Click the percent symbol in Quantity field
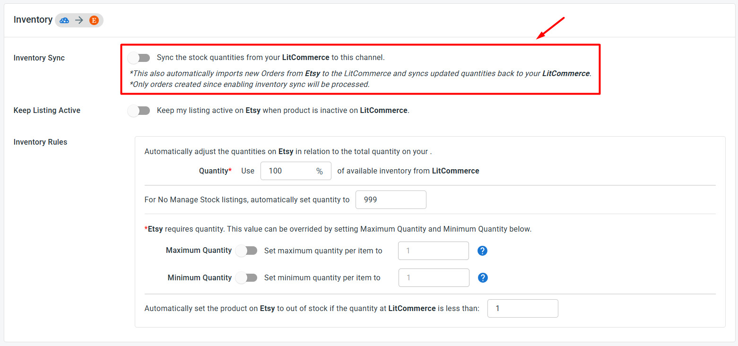This screenshot has width=738, height=346. tap(320, 171)
